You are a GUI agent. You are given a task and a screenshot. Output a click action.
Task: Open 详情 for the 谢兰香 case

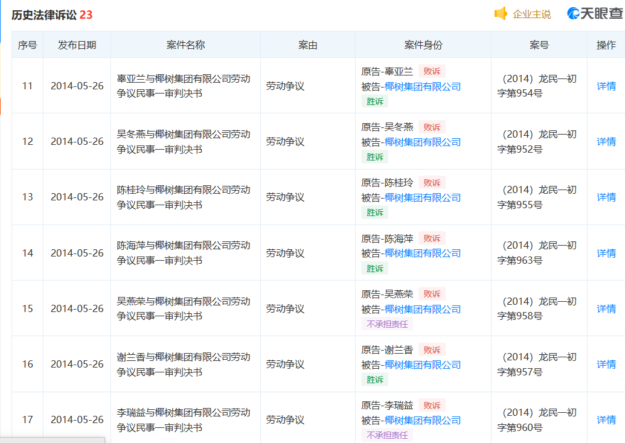[606, 364]
